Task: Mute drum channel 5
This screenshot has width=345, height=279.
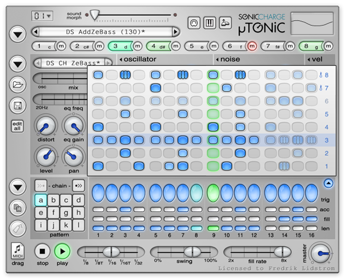Action: [214, 46]
